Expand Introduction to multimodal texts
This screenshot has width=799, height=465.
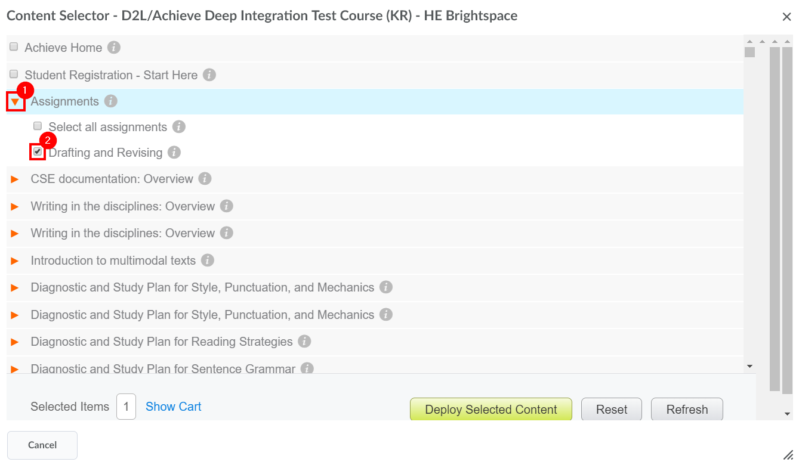14,260
